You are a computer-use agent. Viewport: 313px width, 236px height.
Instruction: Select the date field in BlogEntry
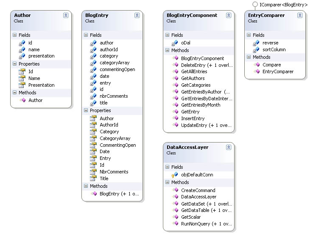coord(104,76)
